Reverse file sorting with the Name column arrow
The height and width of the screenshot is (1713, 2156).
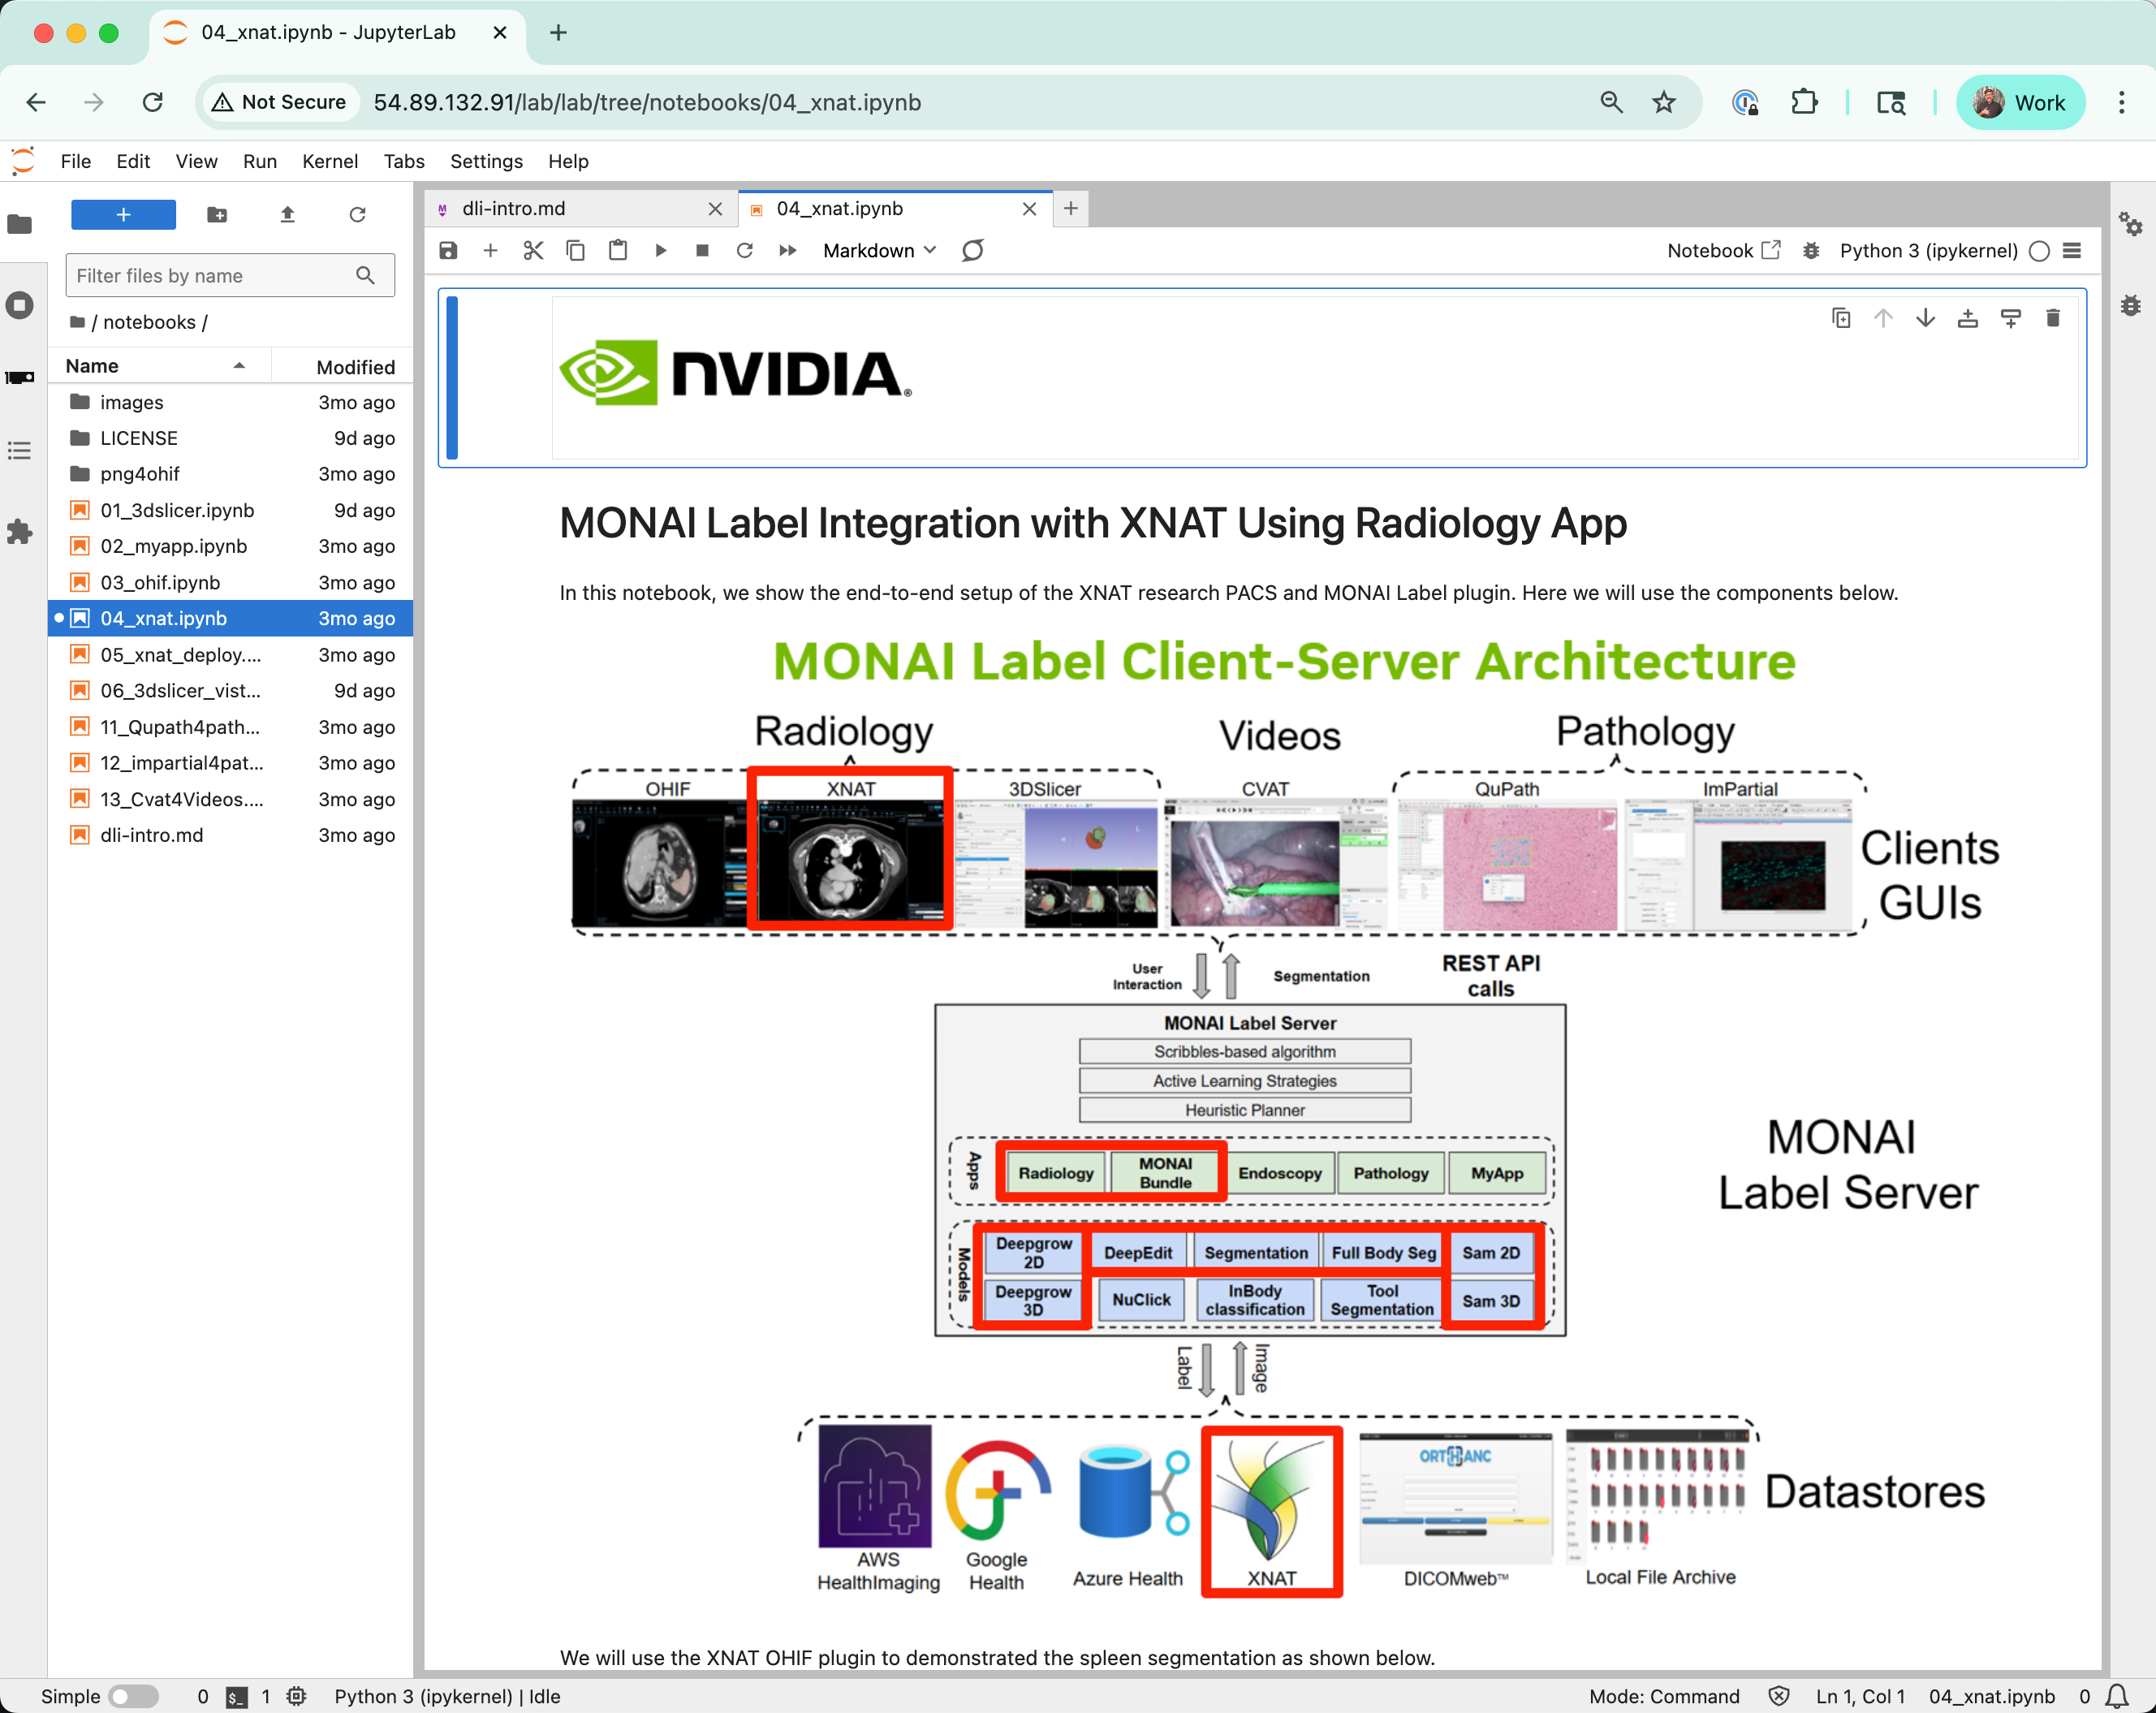tap(239, 365)
